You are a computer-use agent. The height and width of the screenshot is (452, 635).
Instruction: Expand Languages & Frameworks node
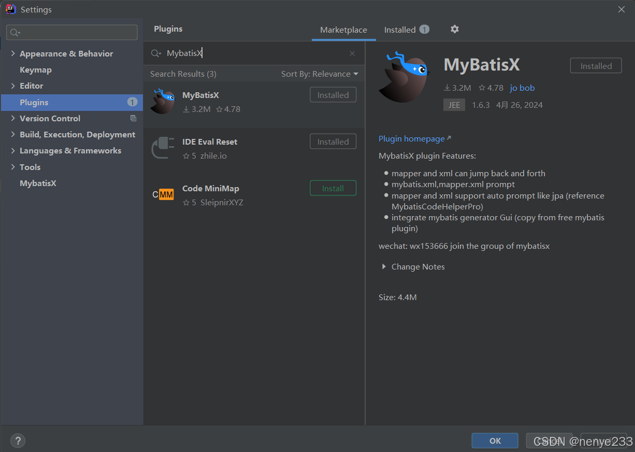[13, 150]
